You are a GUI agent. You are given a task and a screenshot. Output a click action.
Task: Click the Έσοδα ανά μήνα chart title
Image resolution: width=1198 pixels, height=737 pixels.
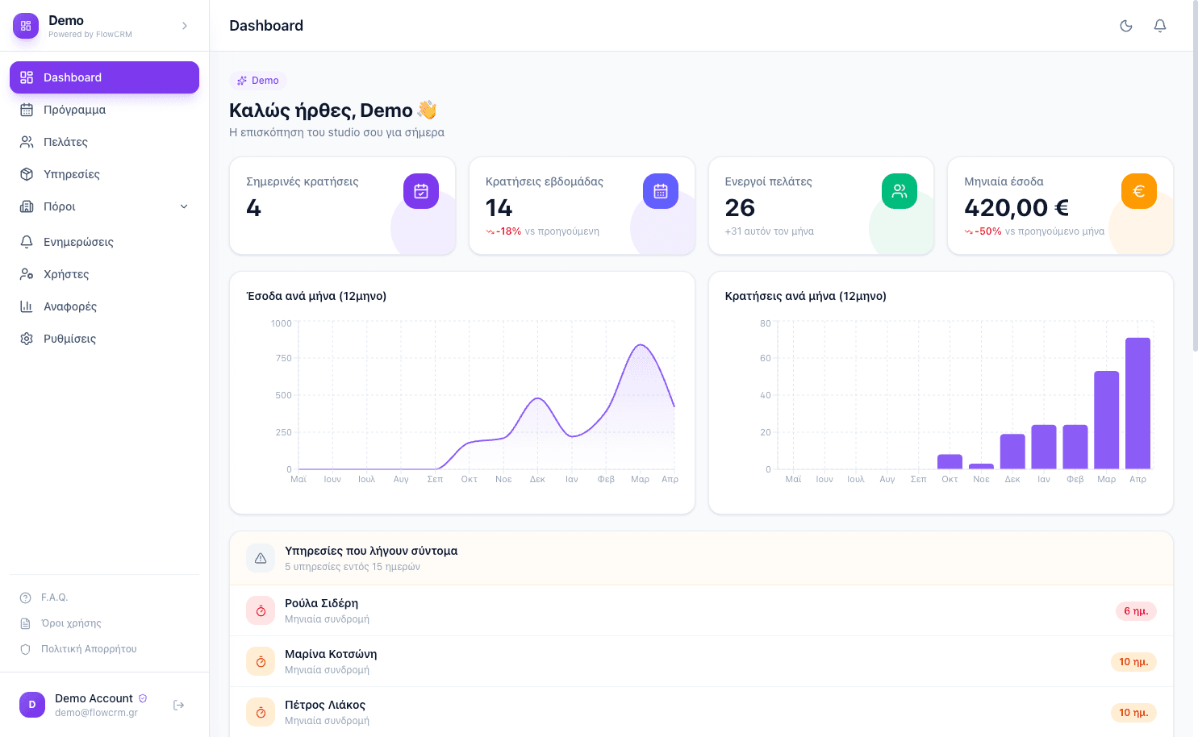(316, 296)
